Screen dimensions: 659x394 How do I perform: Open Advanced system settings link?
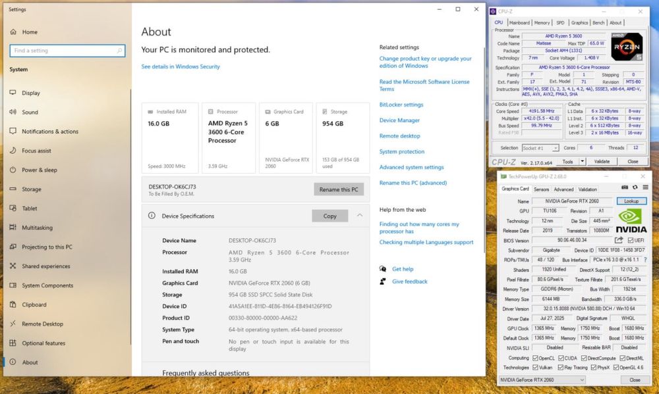(411, 168)
